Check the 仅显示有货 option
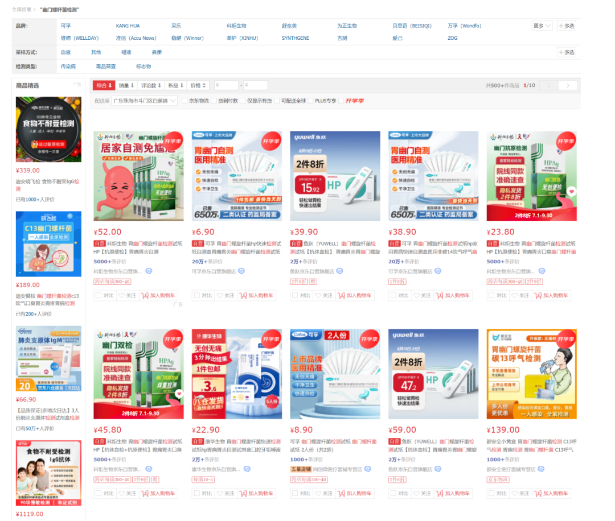 tap(243, 101)
